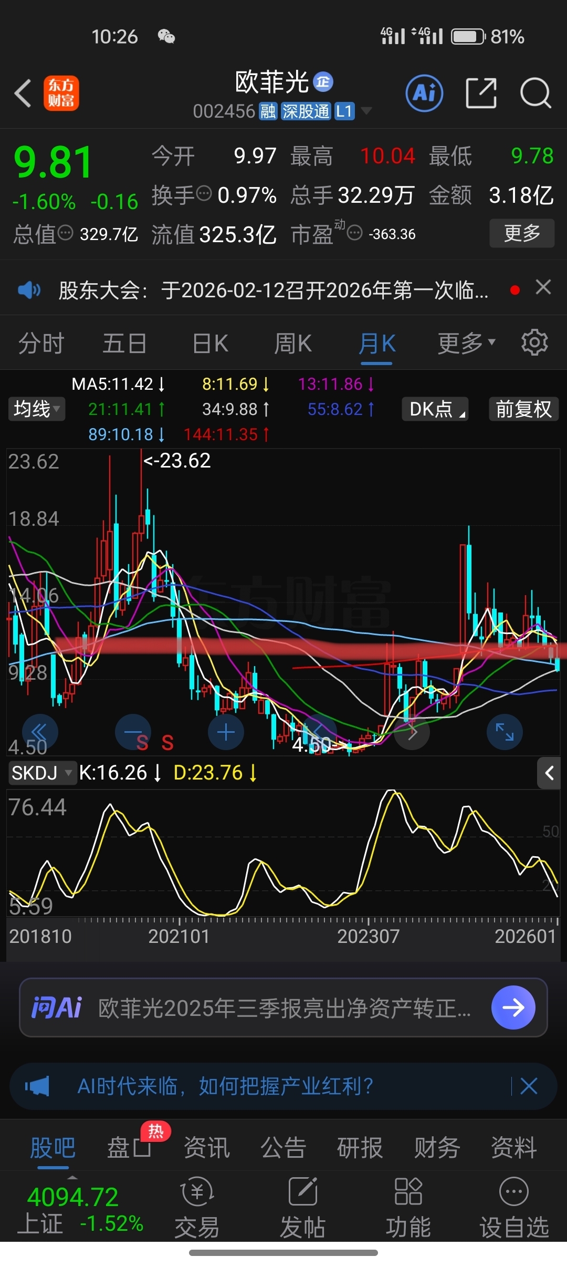Switch to 分时 tab
Image resolution: width=567 pixels, height=1267 pixels.
pyautogui.click(x=41, y=344)
